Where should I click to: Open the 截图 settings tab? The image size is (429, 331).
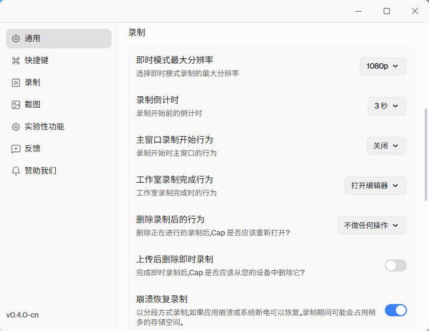point(59,105)
